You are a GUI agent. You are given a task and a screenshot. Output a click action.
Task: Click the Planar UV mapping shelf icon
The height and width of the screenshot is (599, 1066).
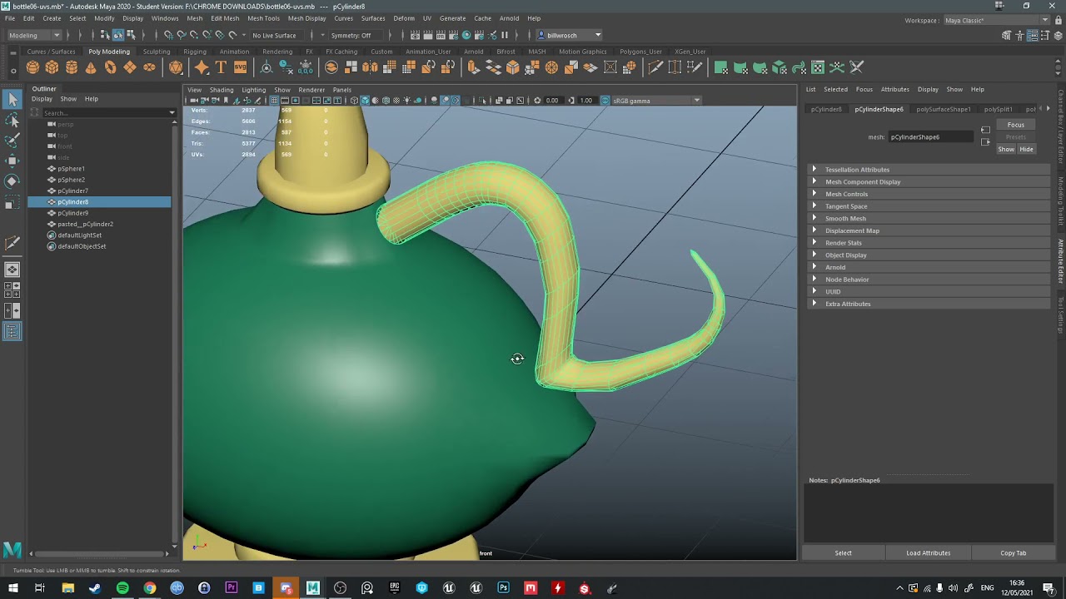tap(721, 67)
